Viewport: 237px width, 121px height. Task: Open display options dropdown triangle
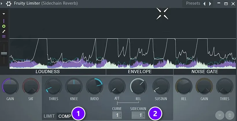point(4,14)
